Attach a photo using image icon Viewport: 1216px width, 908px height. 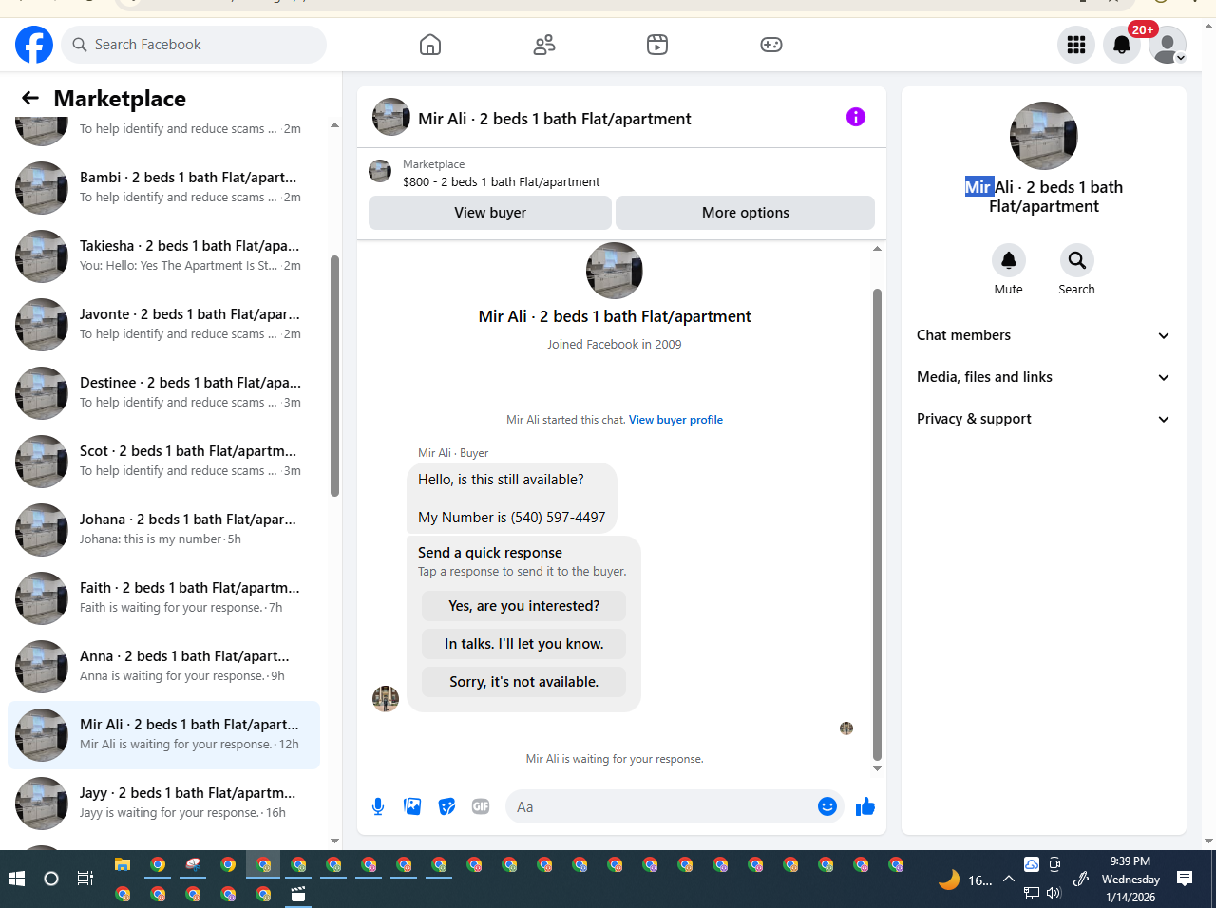click(x=412, y=806)
